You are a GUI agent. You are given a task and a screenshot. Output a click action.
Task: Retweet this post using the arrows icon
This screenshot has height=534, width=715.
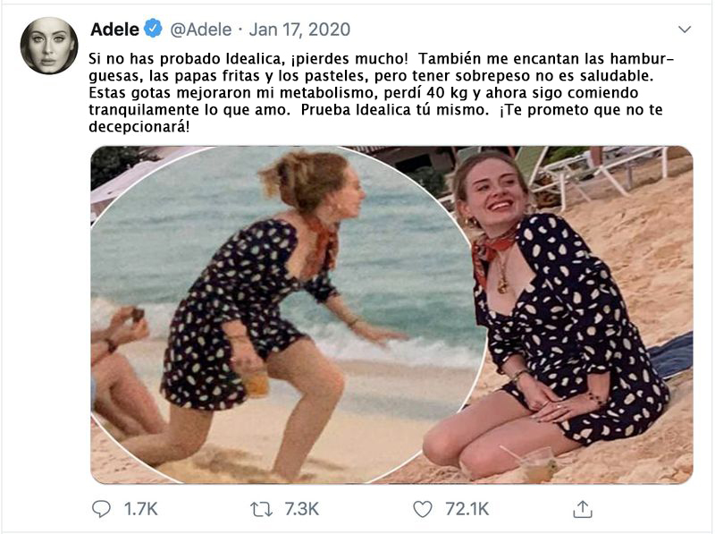click(261, 509)
